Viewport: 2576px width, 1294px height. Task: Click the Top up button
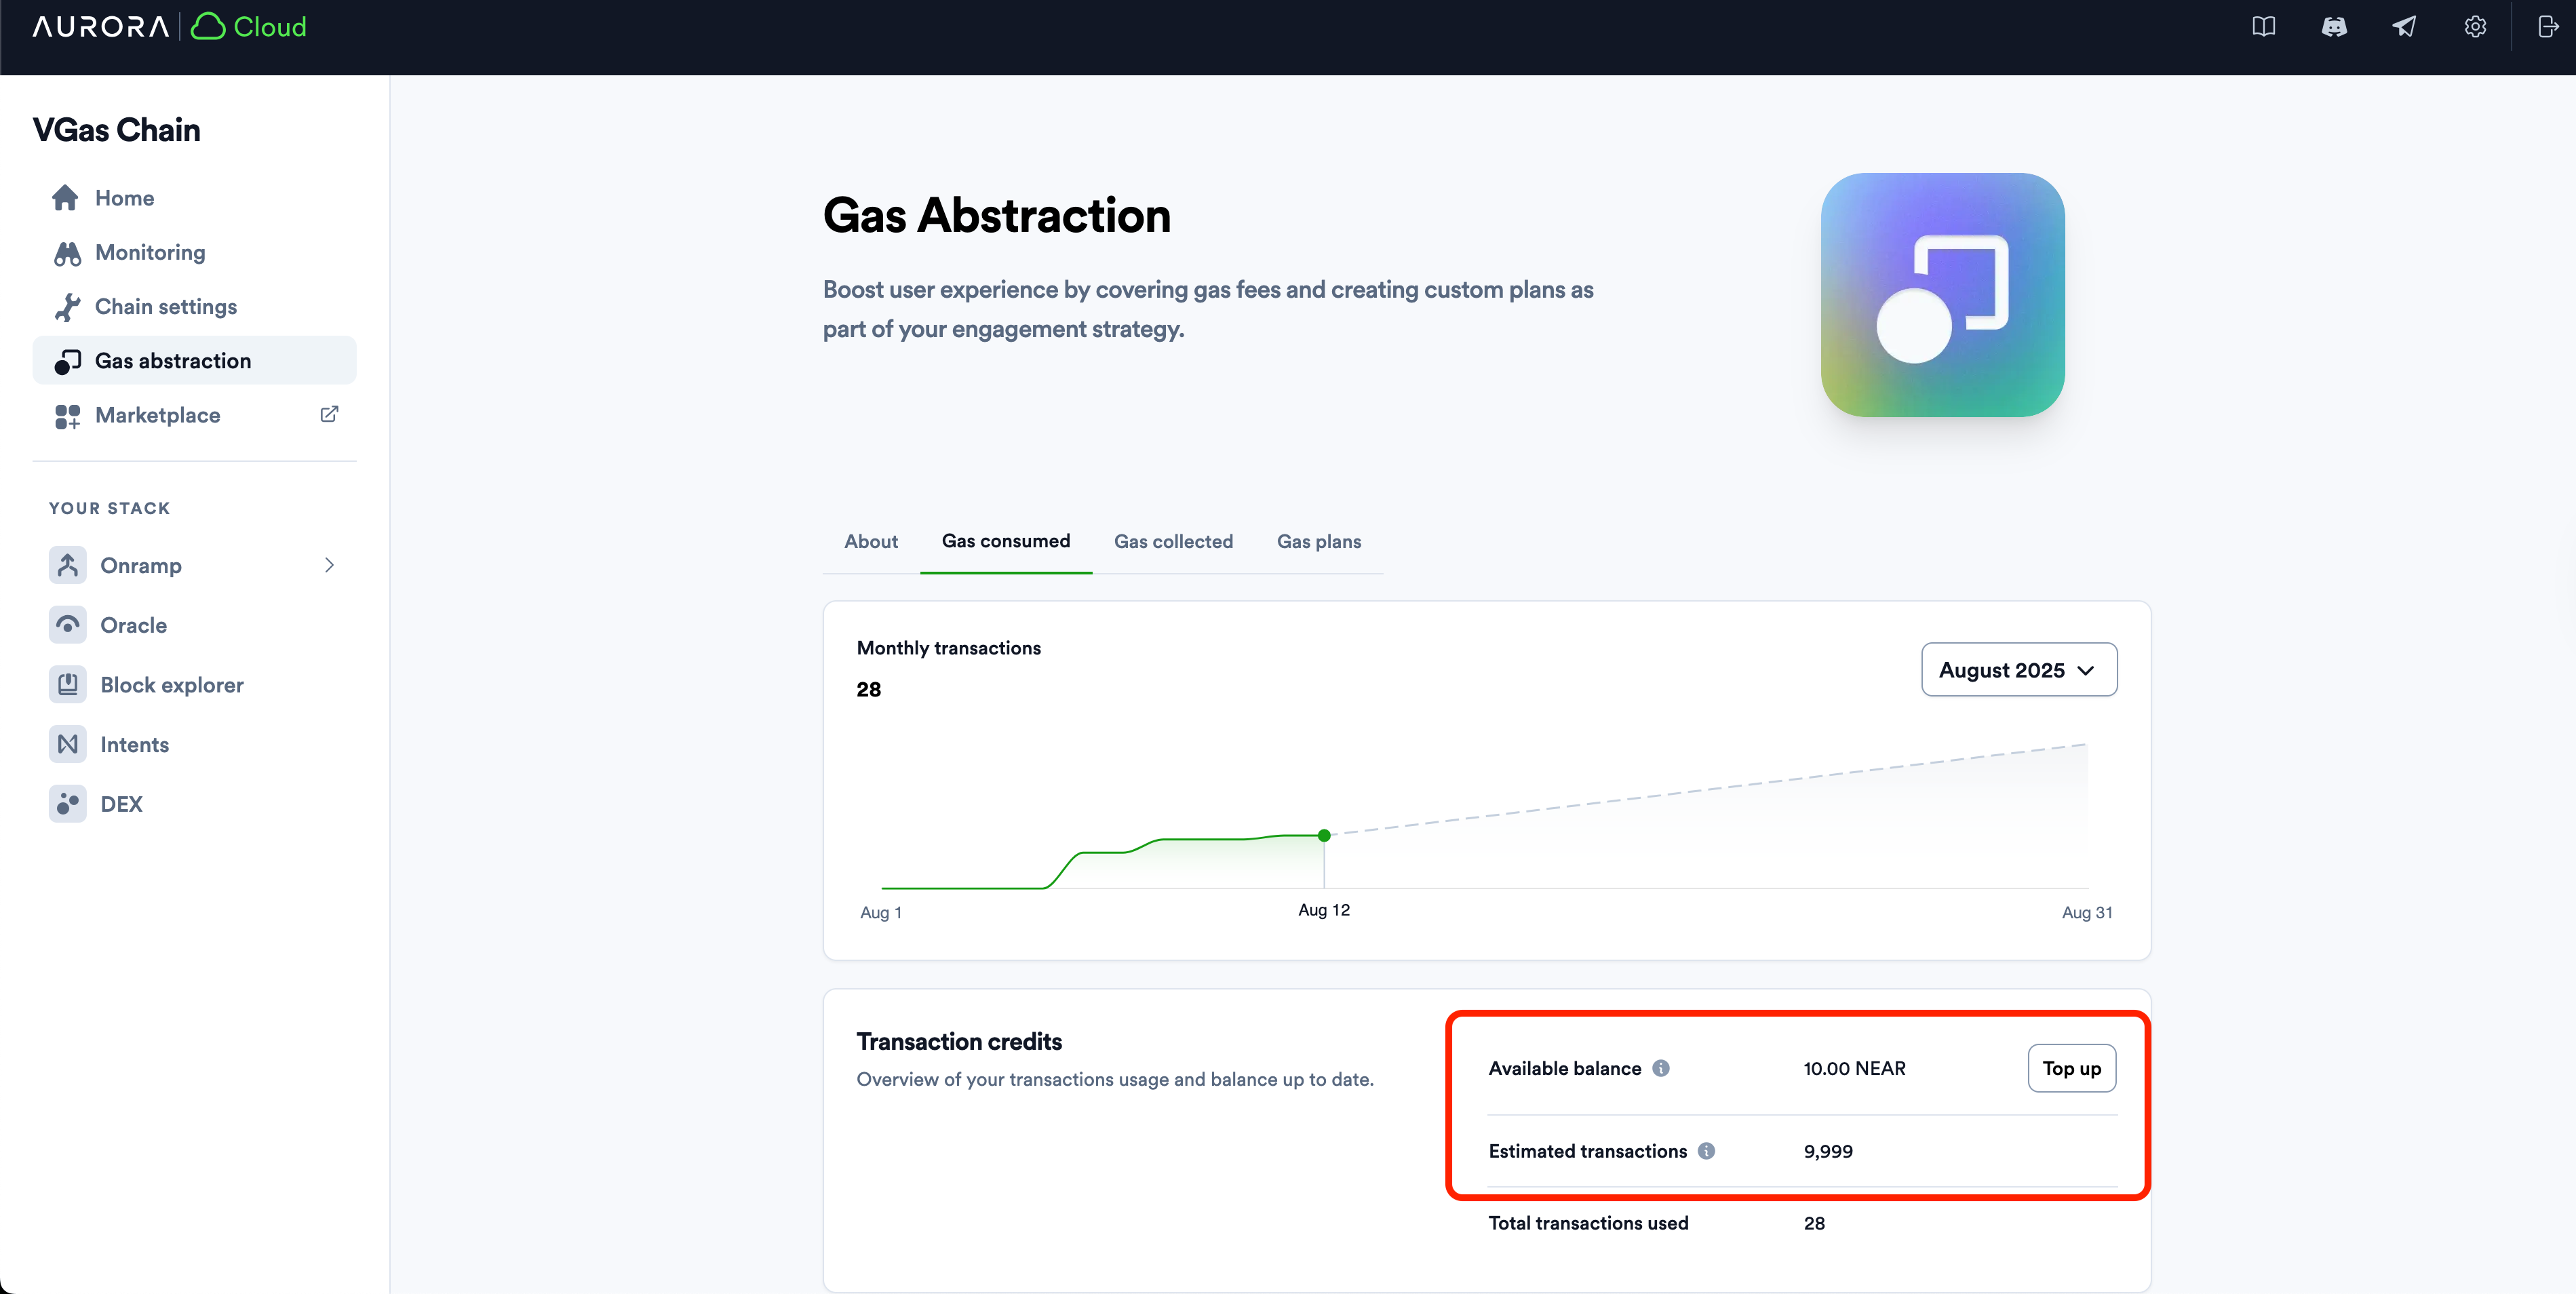click(x=2071, y=1068)
